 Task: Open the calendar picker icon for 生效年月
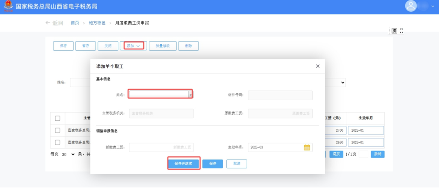coord(307,147)
